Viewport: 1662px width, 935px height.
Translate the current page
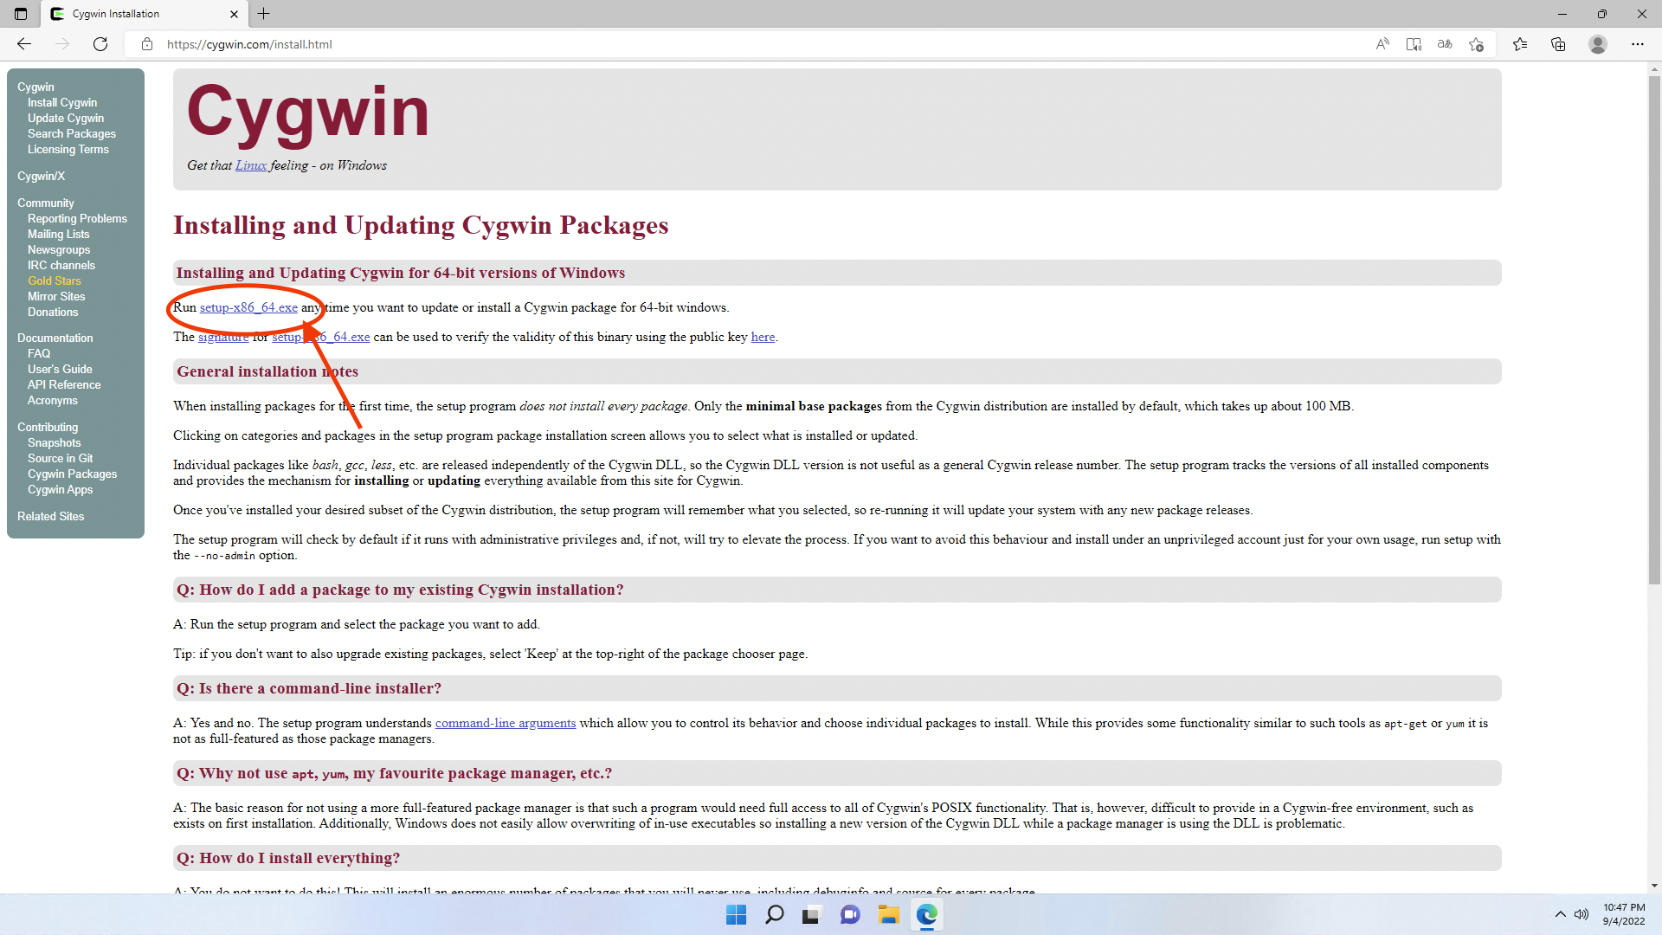(1444, 44)
